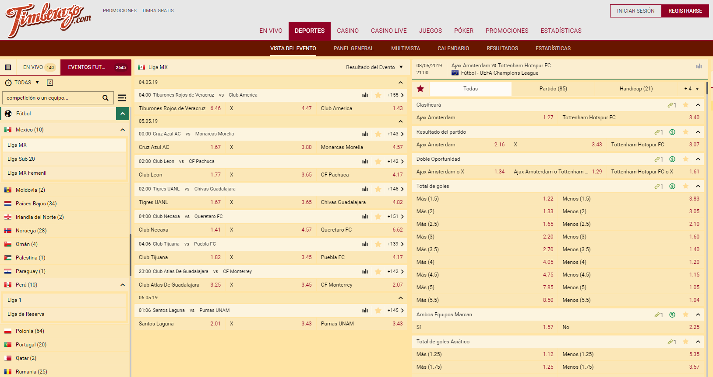The width and height of the screenshot is (713, 377).
Task: Favorite the Santos Laguna vs Pumas UNAM match
Action: pyautogui.click(x=378, y=311)
